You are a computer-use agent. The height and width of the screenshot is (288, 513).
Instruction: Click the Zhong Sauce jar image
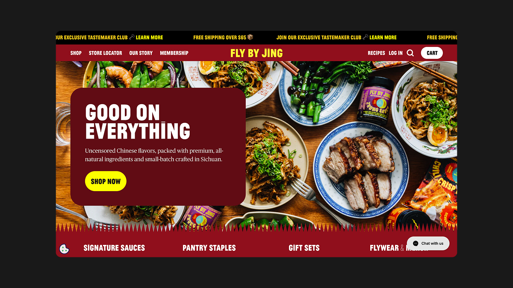pos(375,101)
